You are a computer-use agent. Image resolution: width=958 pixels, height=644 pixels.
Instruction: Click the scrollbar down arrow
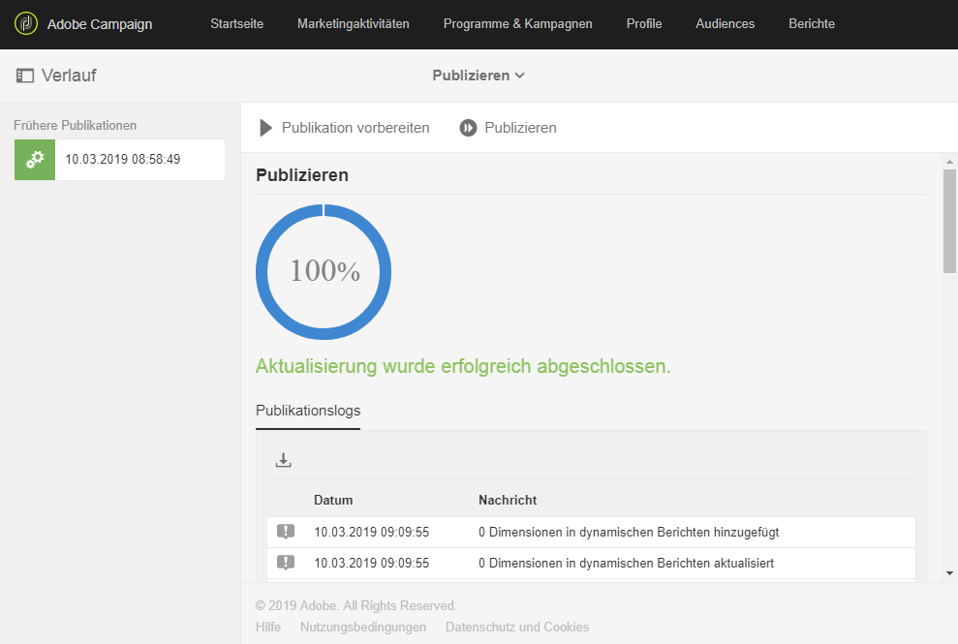[x=949, y=573]
